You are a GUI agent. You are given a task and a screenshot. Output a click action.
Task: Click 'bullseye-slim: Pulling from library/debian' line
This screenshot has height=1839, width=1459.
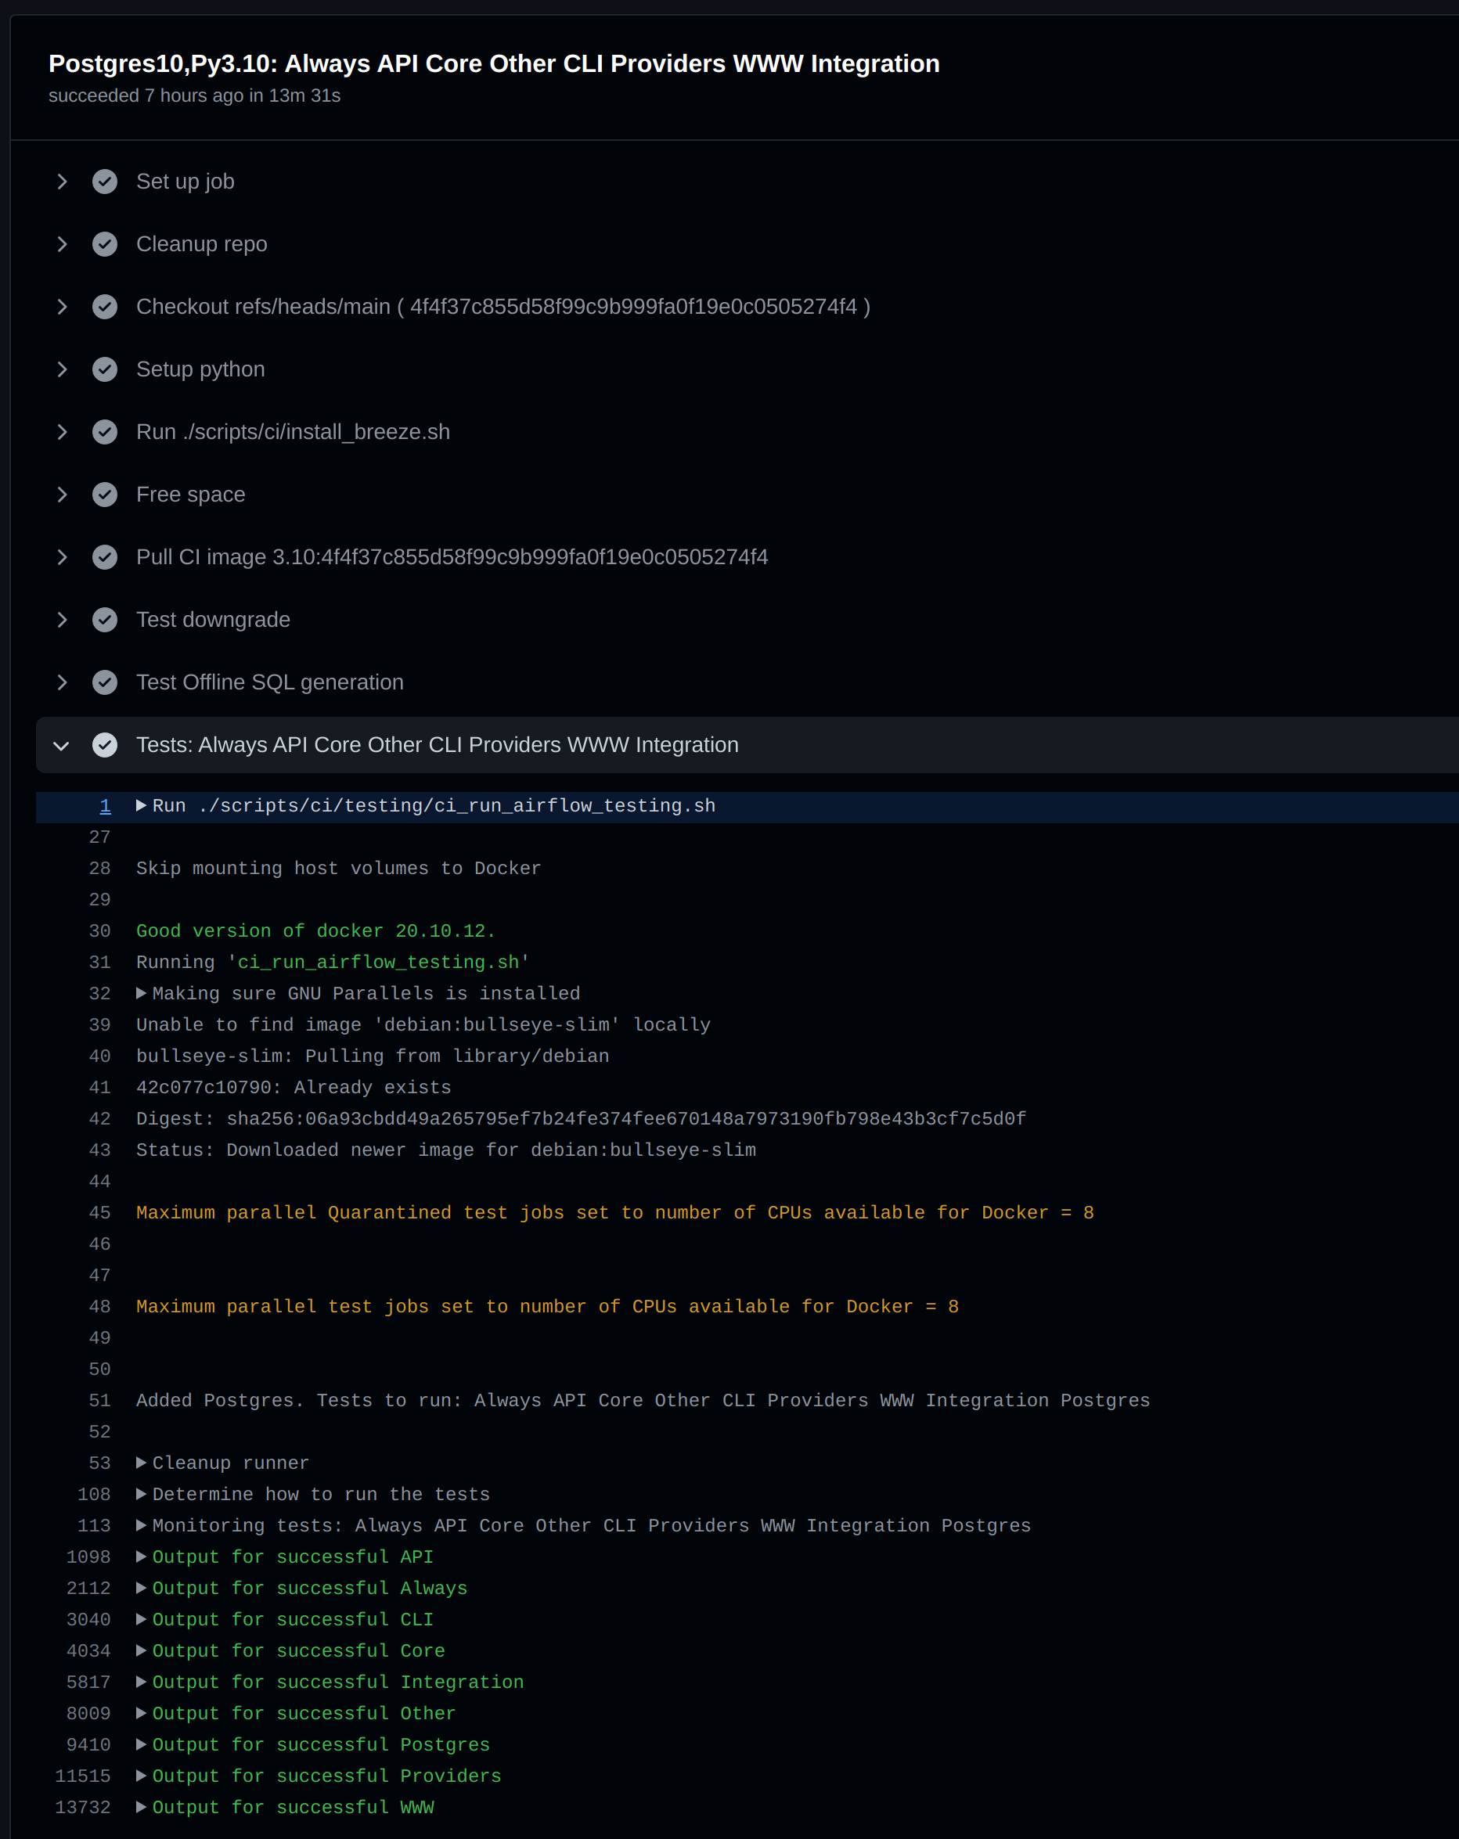pos(373,1056)
